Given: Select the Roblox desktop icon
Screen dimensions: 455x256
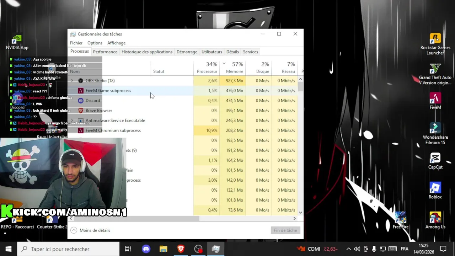Looking at the screenshot, I should (x=435, y=191).
